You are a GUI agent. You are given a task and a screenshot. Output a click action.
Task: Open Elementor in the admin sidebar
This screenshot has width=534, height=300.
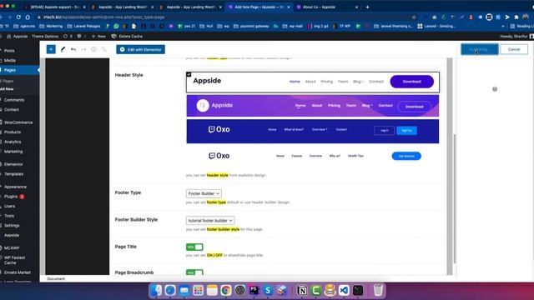[x=13, y=164]
